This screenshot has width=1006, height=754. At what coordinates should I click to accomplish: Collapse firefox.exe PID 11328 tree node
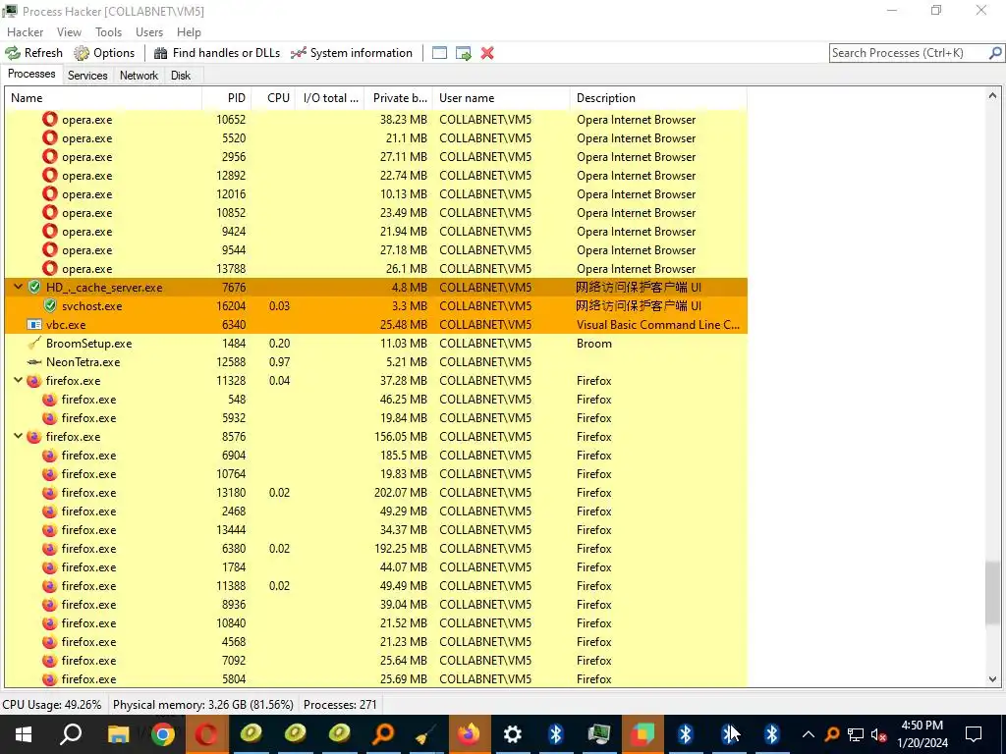[18, 380]
